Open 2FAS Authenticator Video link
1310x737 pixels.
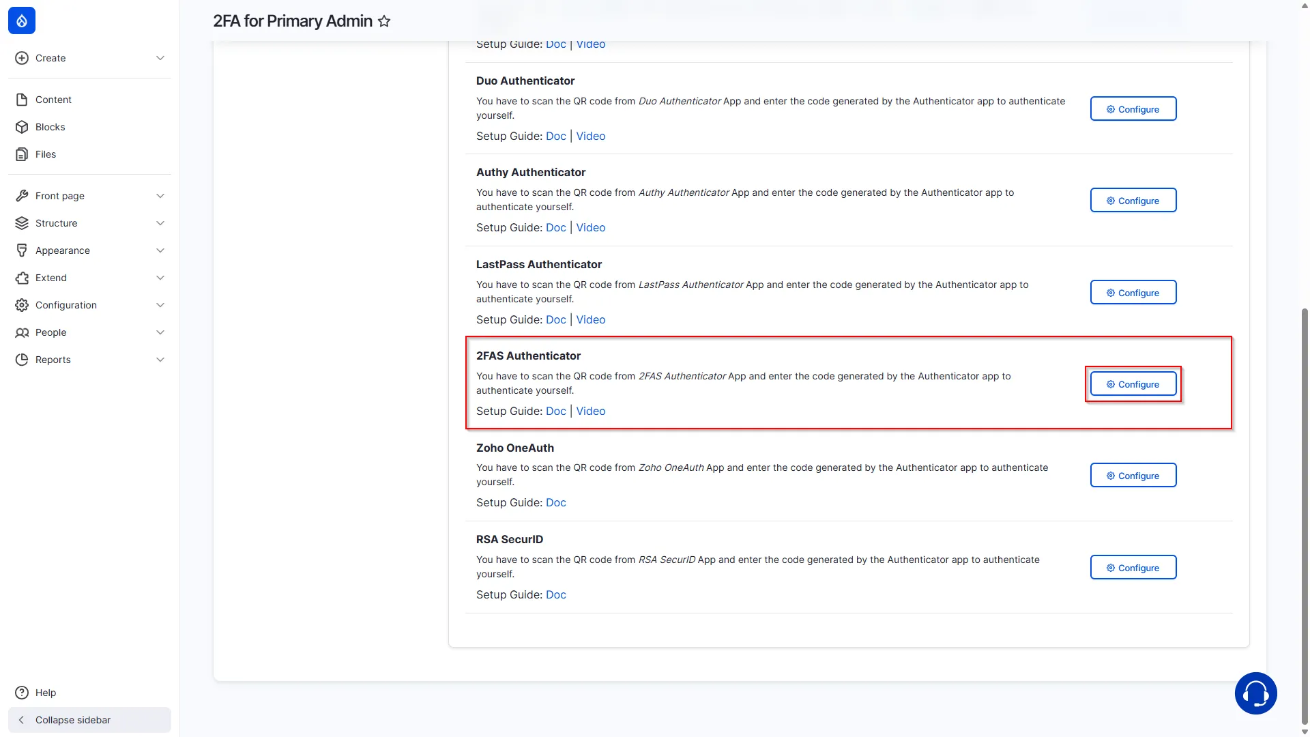(591, 411)
